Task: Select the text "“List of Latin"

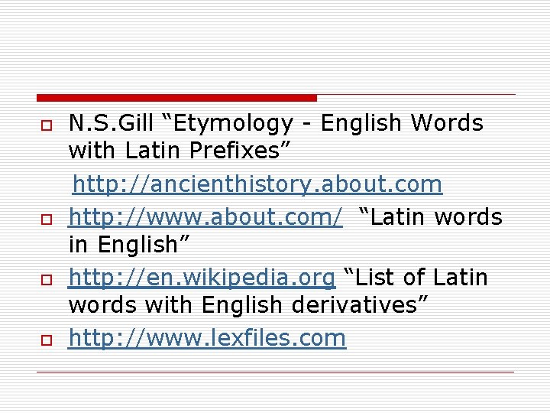Action: click(x=416, y=277)
